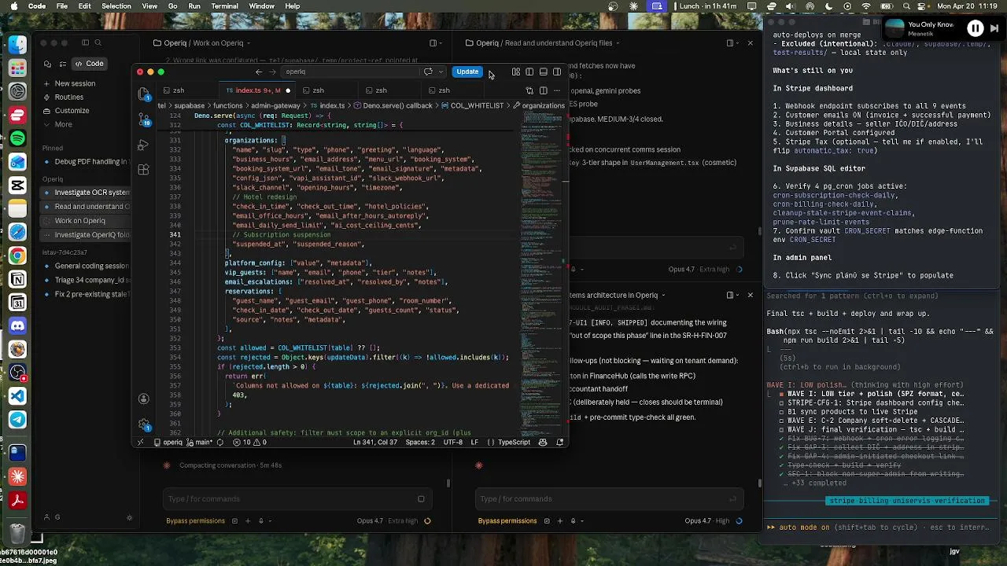1007x566 pixels.
Task: Open the Accounts icon in activity bar
Action: tap(144, 399)
